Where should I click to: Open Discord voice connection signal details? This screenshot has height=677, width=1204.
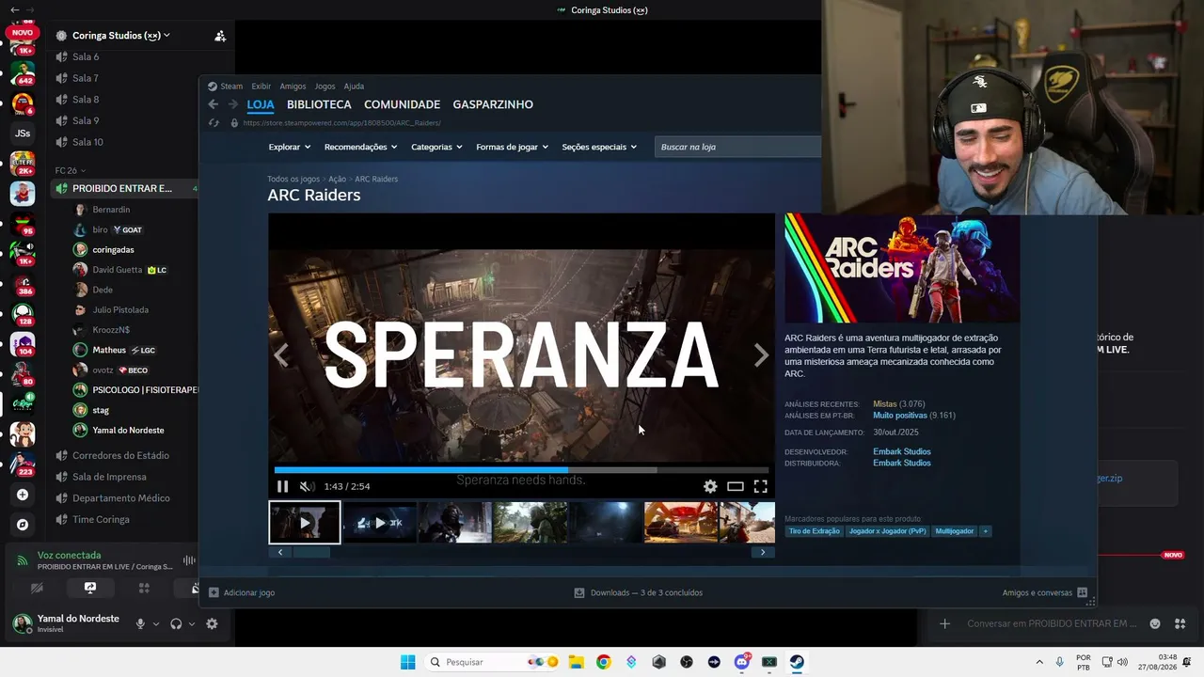[x=23, y=560]
